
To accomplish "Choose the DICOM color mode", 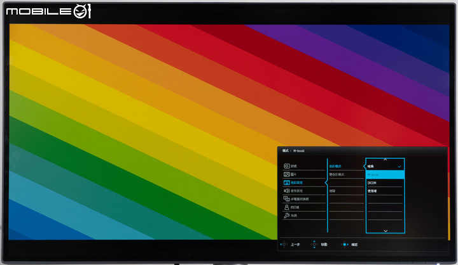I will tap(385, 183).
